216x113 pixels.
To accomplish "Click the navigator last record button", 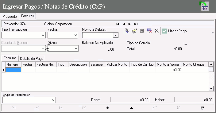I will pyautogui.click(x=84, y=108).
